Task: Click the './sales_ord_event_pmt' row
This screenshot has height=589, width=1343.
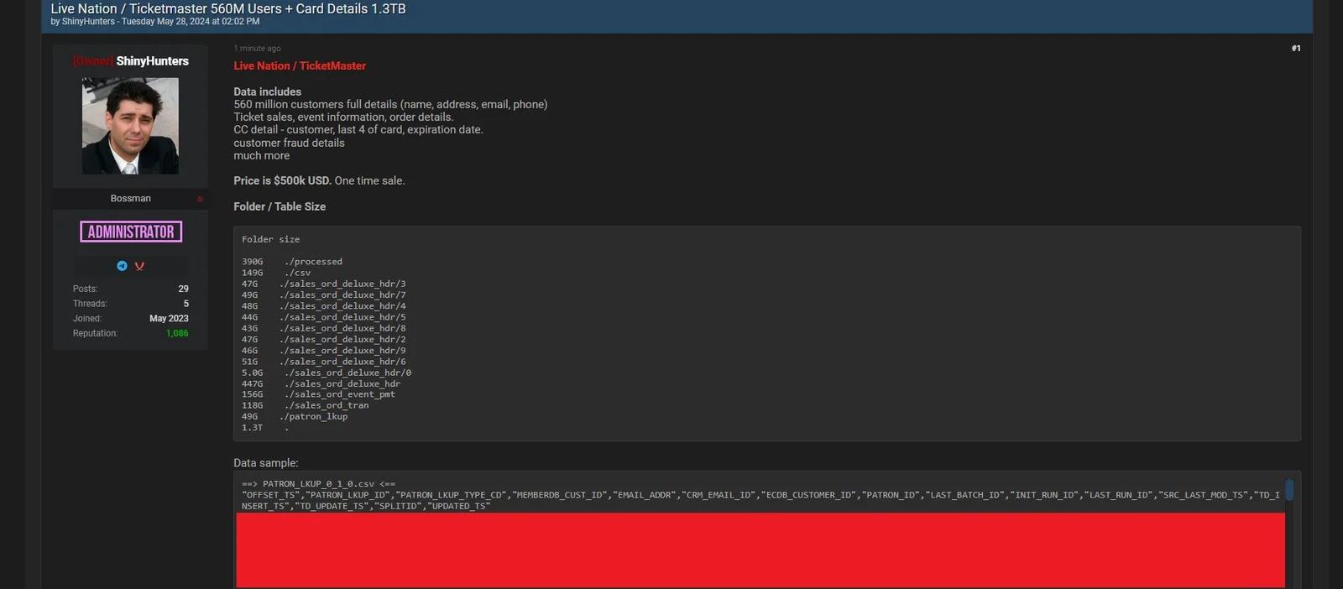Action: 319,394
